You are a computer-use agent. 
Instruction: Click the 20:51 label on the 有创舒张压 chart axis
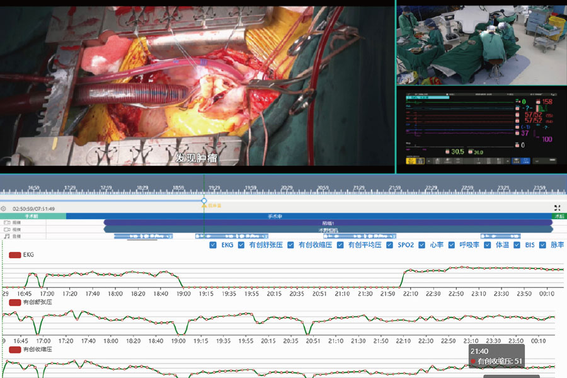point(313,341)
